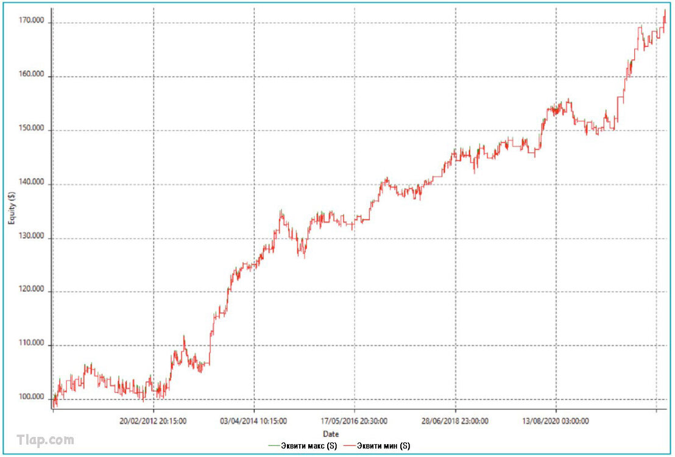Click the Y-axis value 110.000
675x457 pixels.
(32, 343)
